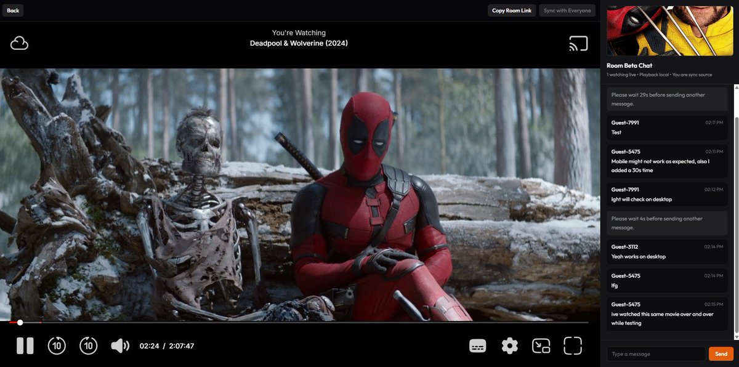This screenshot has width=739, height=367.
Task: Send a chat message
Action: (x=721, y=353)
